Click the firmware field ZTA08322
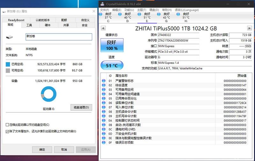The width and height of the screenshot is (255, 161). (178, 35)
